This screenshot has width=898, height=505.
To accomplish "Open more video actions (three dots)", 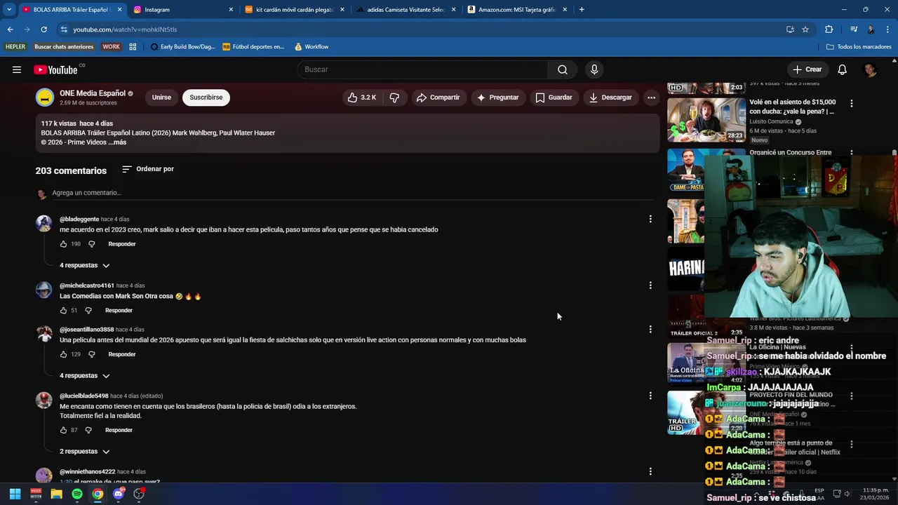I will [652, 97].
